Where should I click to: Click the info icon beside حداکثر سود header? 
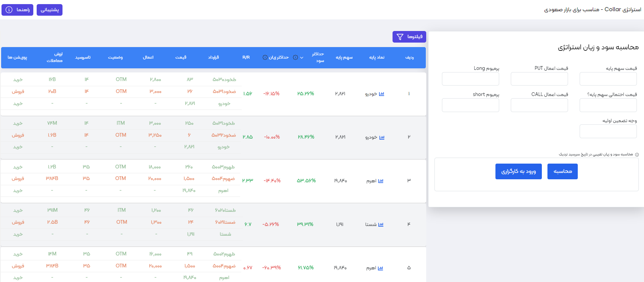[x=296, y=58]
